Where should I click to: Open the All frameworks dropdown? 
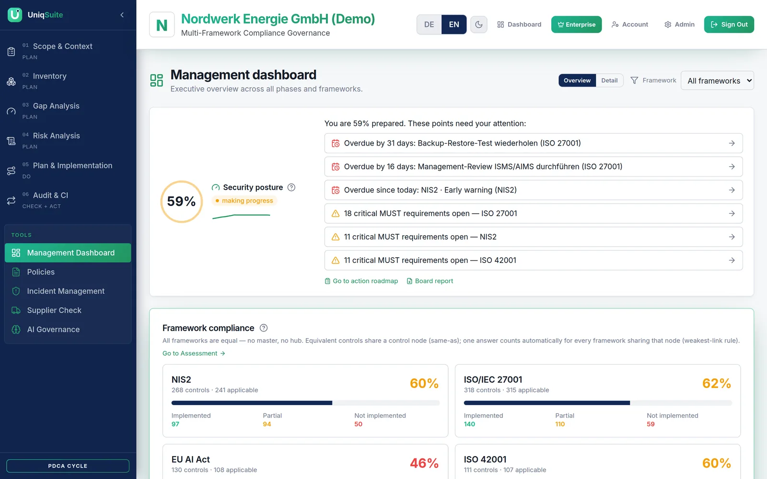tap(717, 80)
